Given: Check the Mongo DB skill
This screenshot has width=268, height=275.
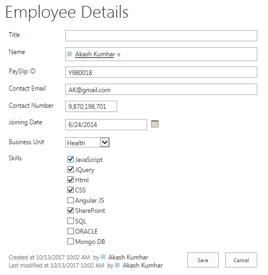Looking at the screenshot, I should [71, 241].
